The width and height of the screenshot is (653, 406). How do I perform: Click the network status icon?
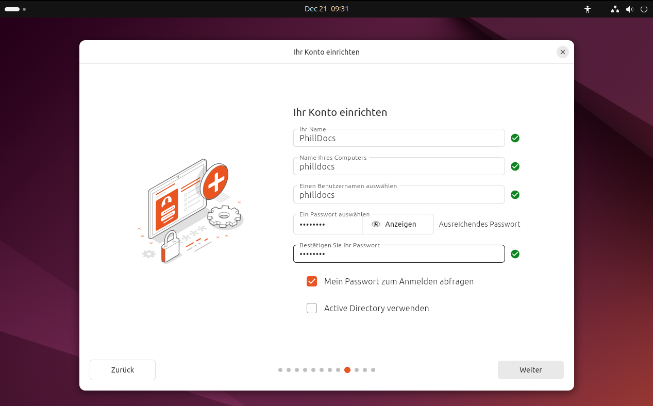tap(614, 9)
